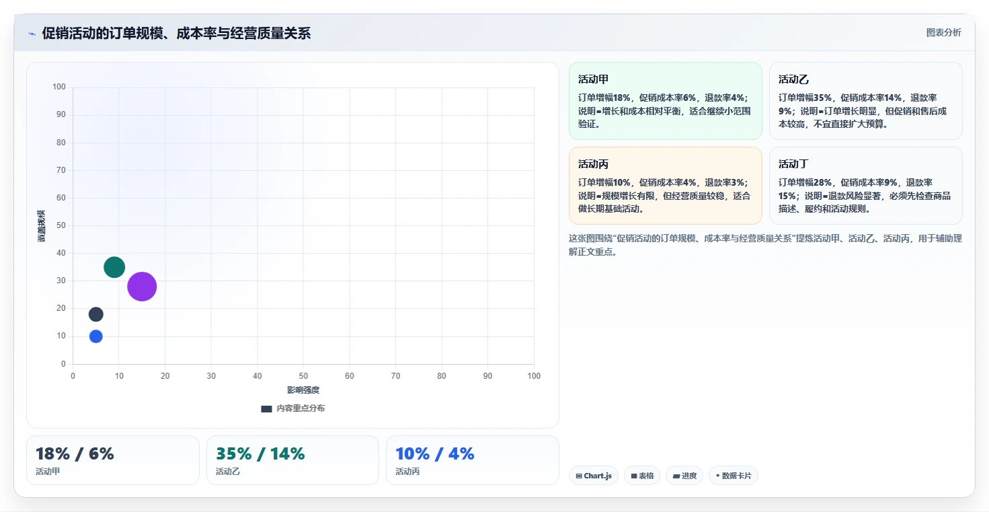Click the 数据卡片 tag chip
Image resolution: width=989 pixels, height=512 pixels.
pyautogui.click(x=734, y=476)
